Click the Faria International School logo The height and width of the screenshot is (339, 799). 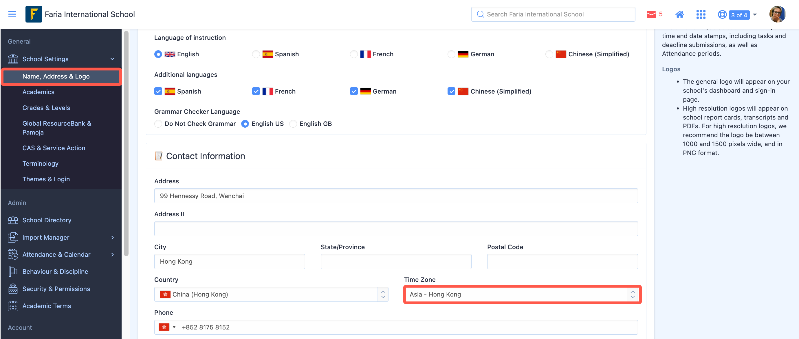[34, 14]
